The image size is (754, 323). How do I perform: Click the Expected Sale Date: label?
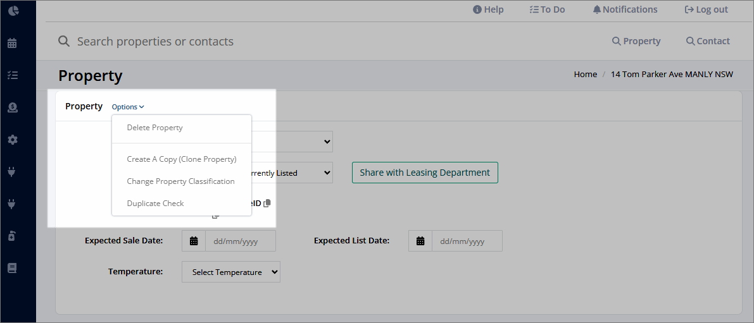(124, 240)
